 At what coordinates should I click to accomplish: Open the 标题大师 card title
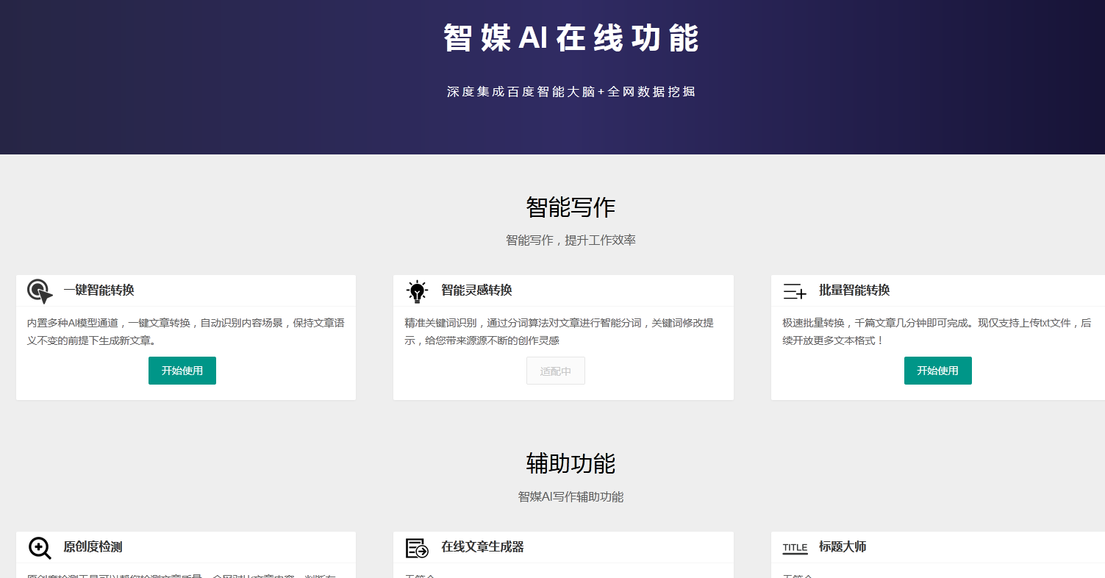coord(843,546)
